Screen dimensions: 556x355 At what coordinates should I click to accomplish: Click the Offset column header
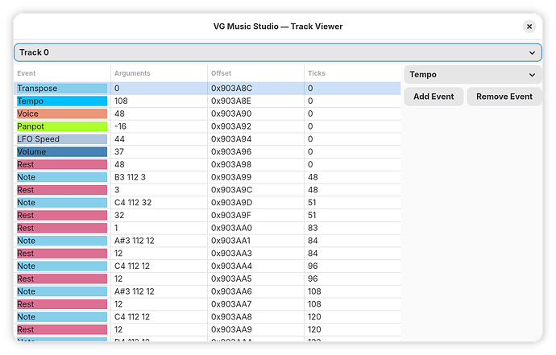(x=255, y=73)
